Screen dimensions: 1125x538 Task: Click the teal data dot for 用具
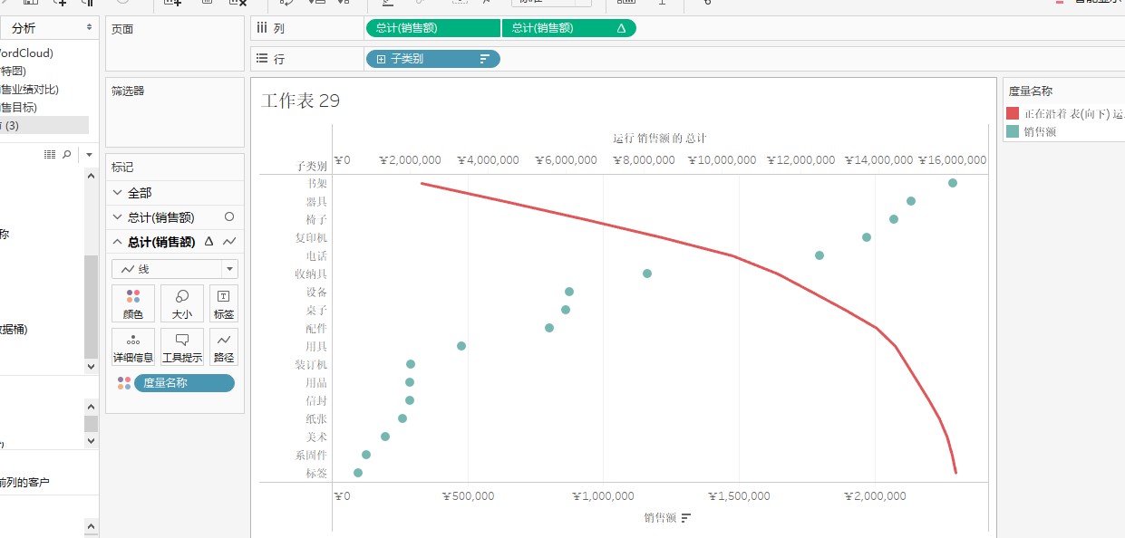click(x=461, y=346)
